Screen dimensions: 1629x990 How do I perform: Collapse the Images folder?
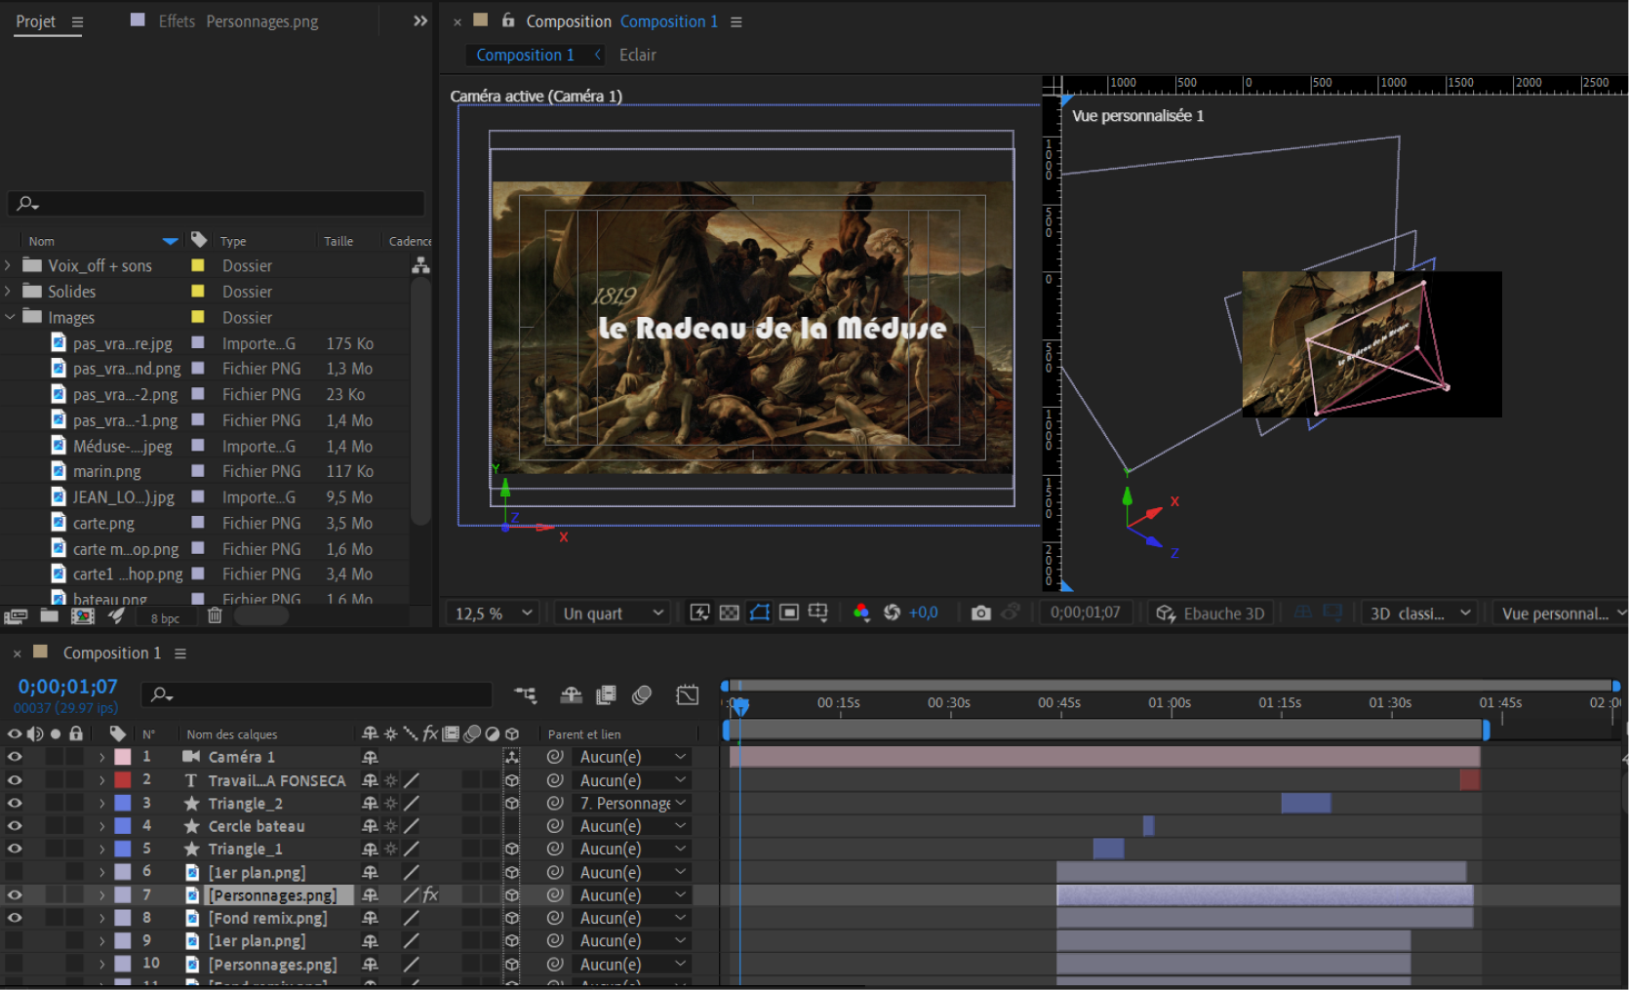[x=9, y=317]
